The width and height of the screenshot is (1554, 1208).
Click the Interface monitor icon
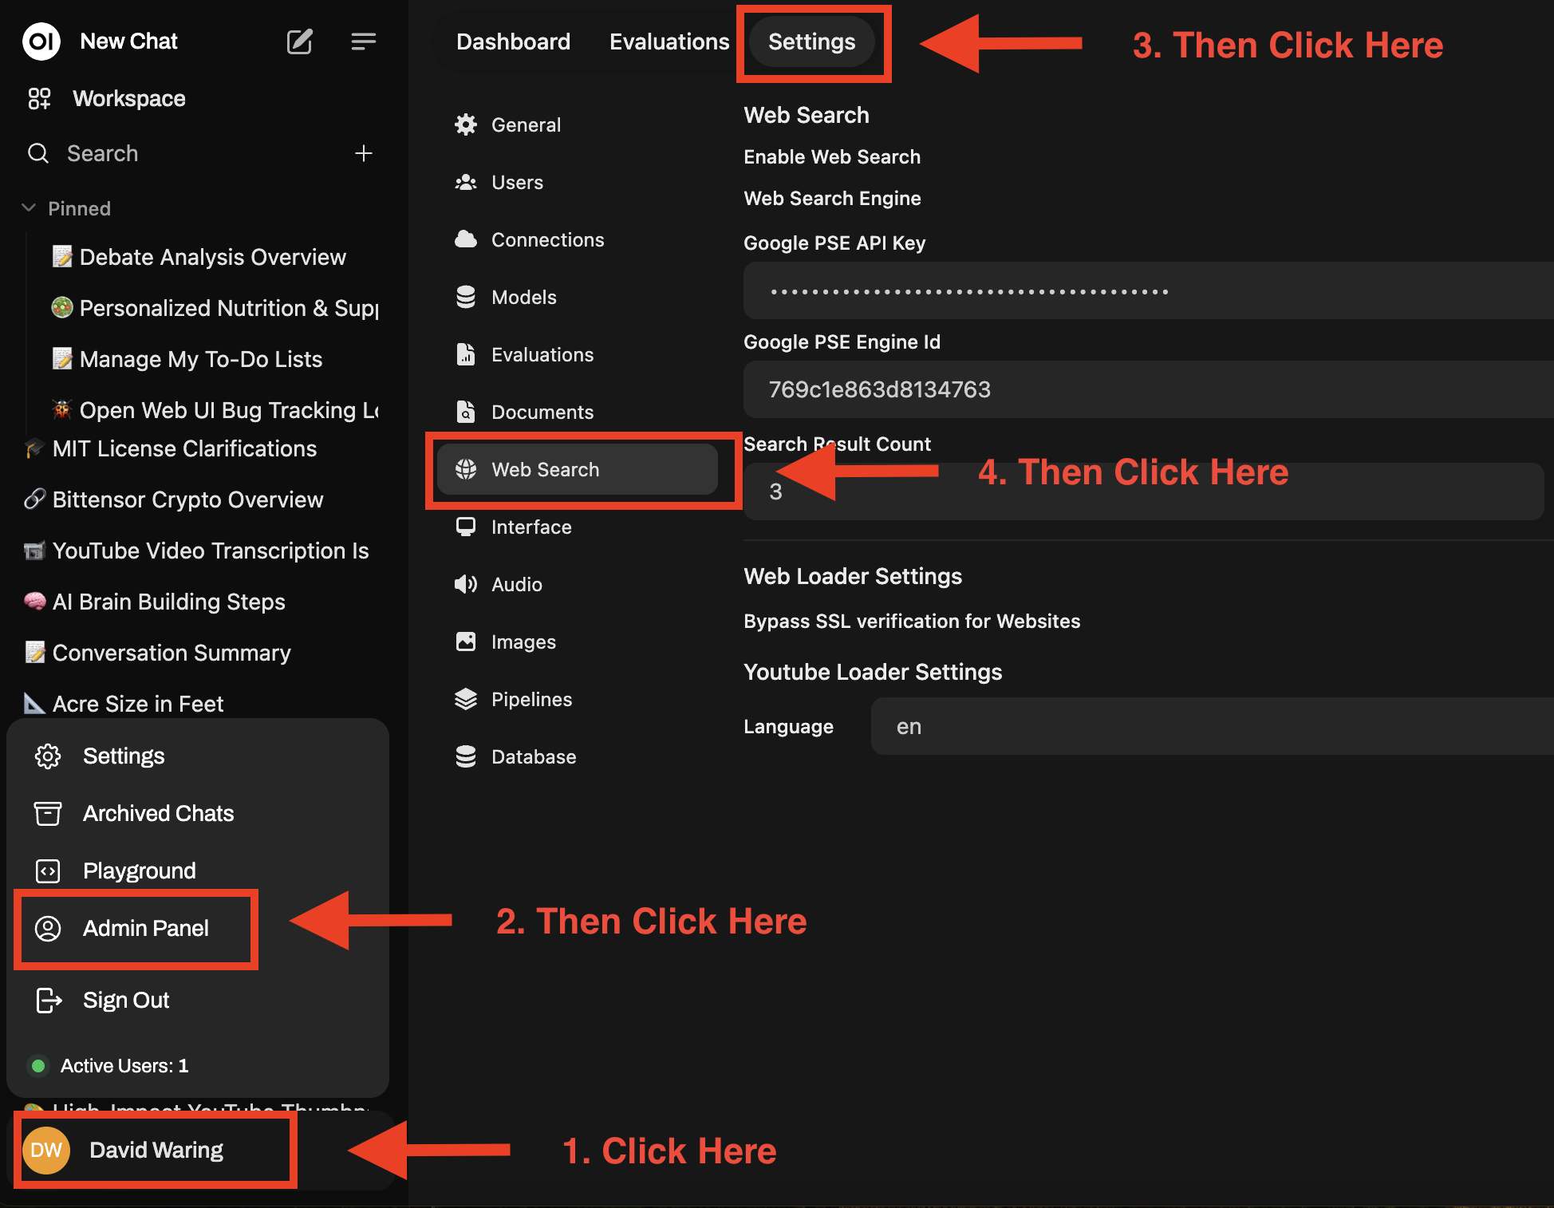tap(466, 527)
